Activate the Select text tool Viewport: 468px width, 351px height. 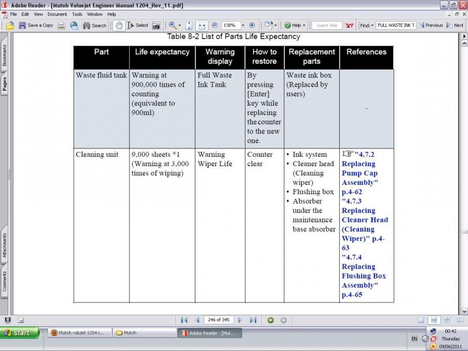tap(137, 25)
